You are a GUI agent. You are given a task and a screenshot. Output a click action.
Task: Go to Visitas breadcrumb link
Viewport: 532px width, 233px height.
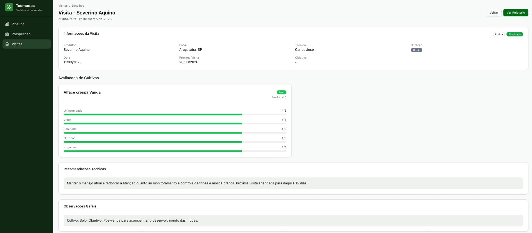(63, 6)
